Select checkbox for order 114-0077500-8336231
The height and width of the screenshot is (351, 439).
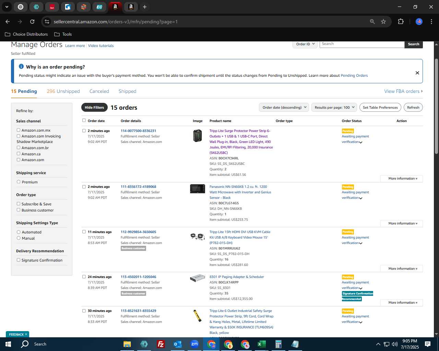[x=84, y=131]
